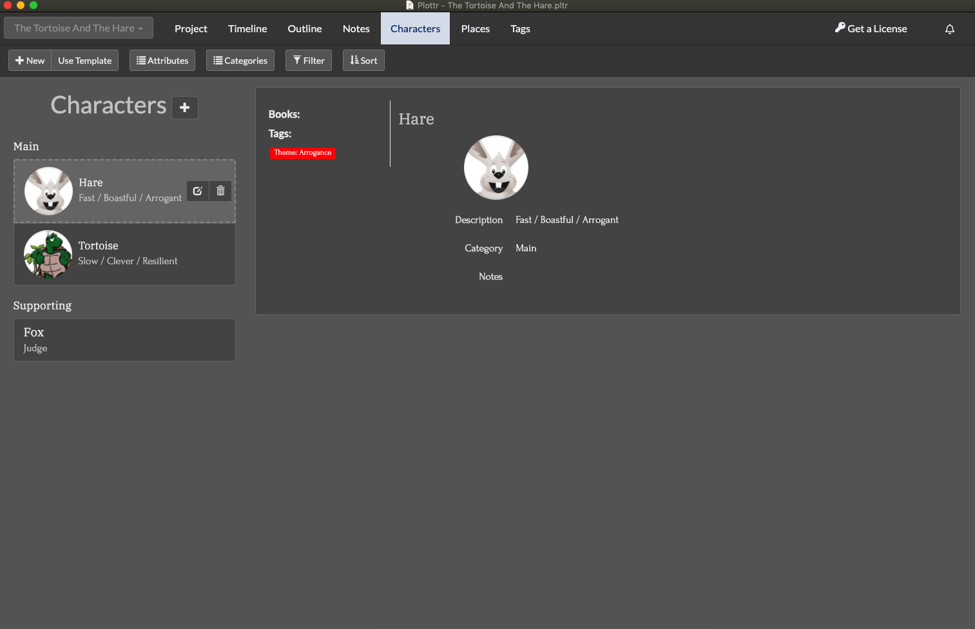Image resolution: width=975 pixels, height=629 pixels.
Task: Open the Places tab
Action: [476, 29]
